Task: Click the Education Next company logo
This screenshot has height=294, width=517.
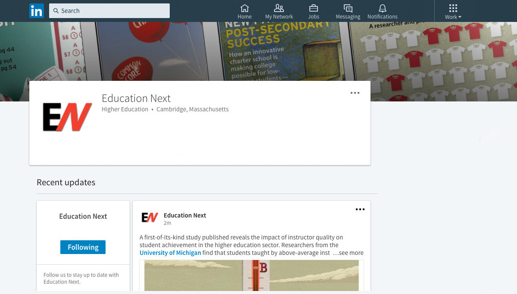Action: click(x=67, y=117)
